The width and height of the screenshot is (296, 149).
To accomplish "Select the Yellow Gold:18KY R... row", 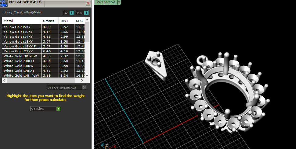I will point(43,46).
